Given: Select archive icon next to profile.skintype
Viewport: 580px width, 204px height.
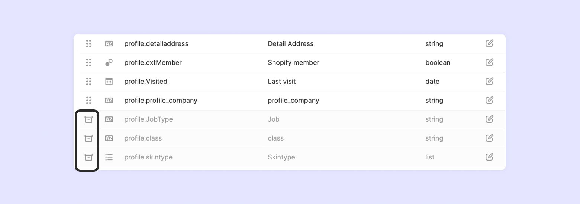Looking at the screenshot, I should click(88, 157).
